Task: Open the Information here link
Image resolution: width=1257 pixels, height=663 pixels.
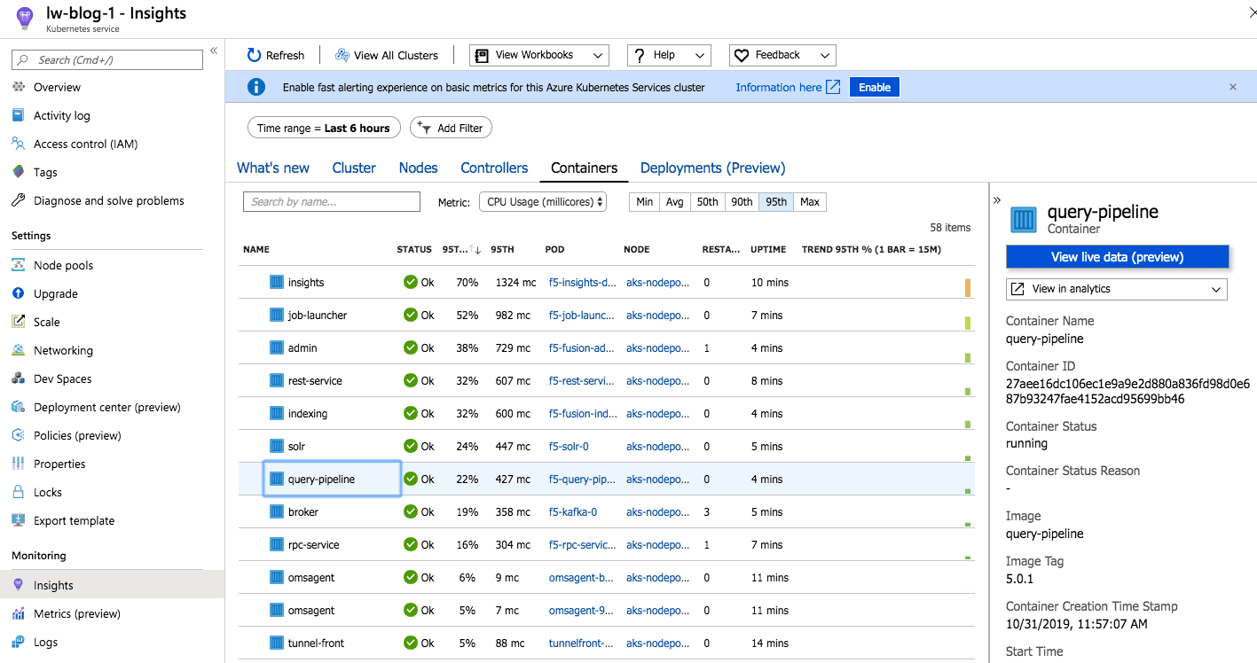Action: [x=787, y=87]
